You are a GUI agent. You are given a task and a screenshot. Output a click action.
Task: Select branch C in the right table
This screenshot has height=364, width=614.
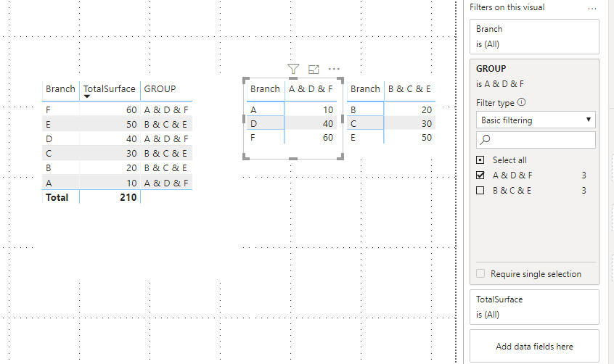click(353, 124)
